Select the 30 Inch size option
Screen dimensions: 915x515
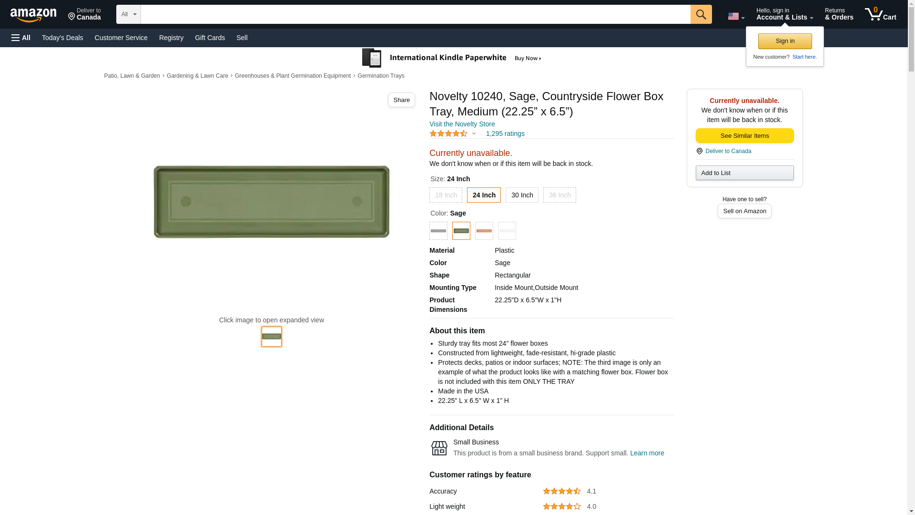click(x=522, y=195)
